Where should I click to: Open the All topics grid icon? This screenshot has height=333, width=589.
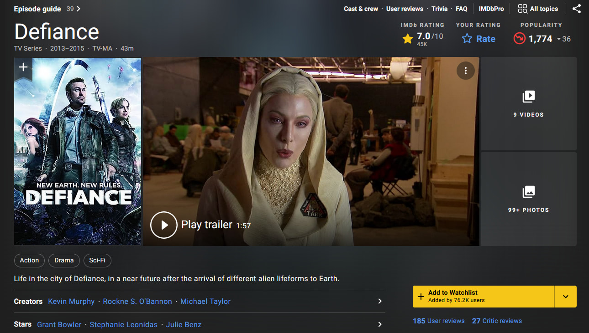522,9
